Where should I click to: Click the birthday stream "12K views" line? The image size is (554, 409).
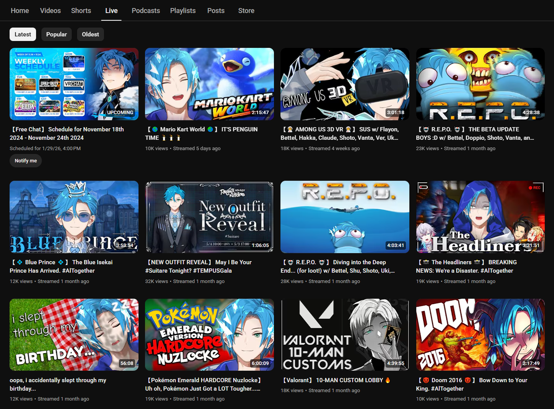pyautogui.click(x=49, y=399)
